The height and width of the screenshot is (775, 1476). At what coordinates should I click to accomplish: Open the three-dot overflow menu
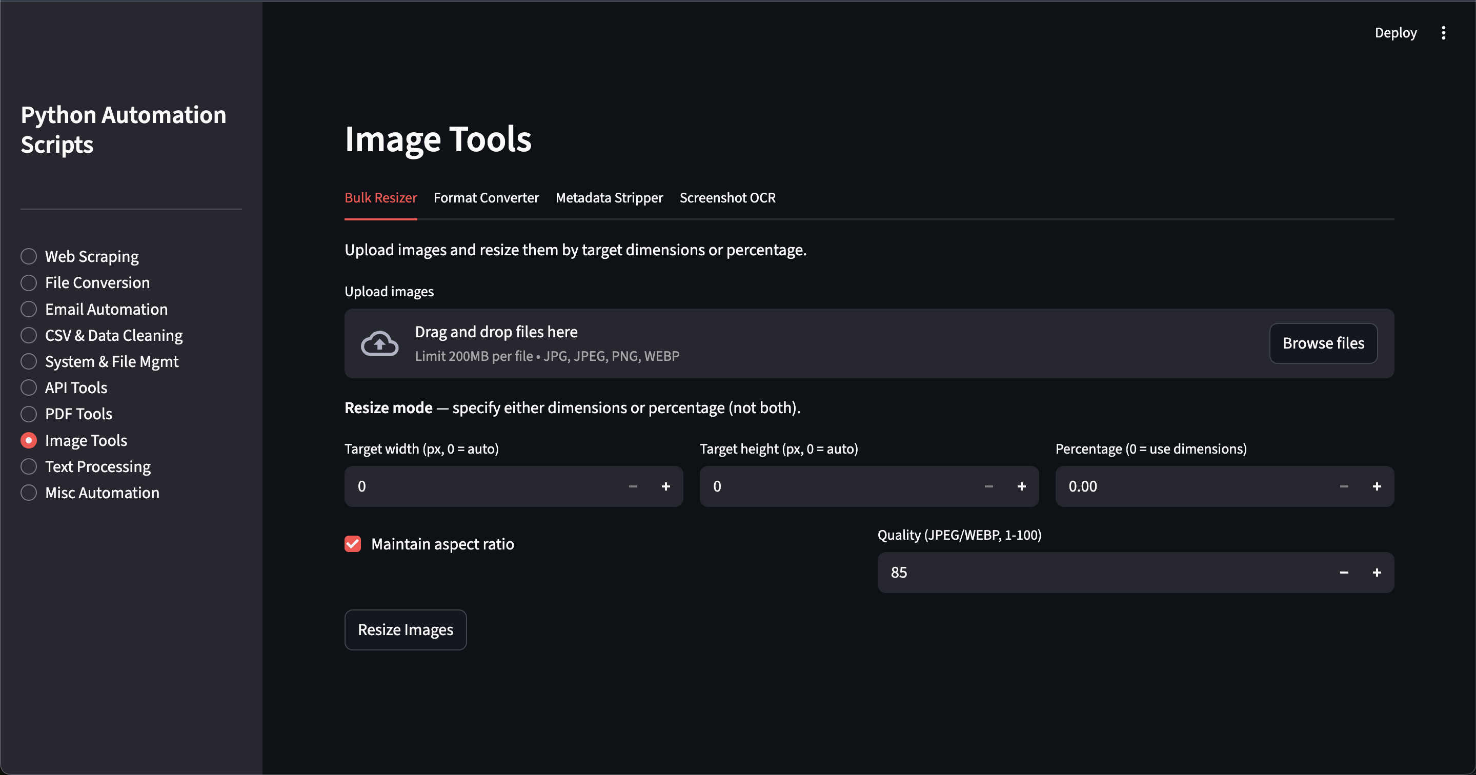(x=1444, y=33)
